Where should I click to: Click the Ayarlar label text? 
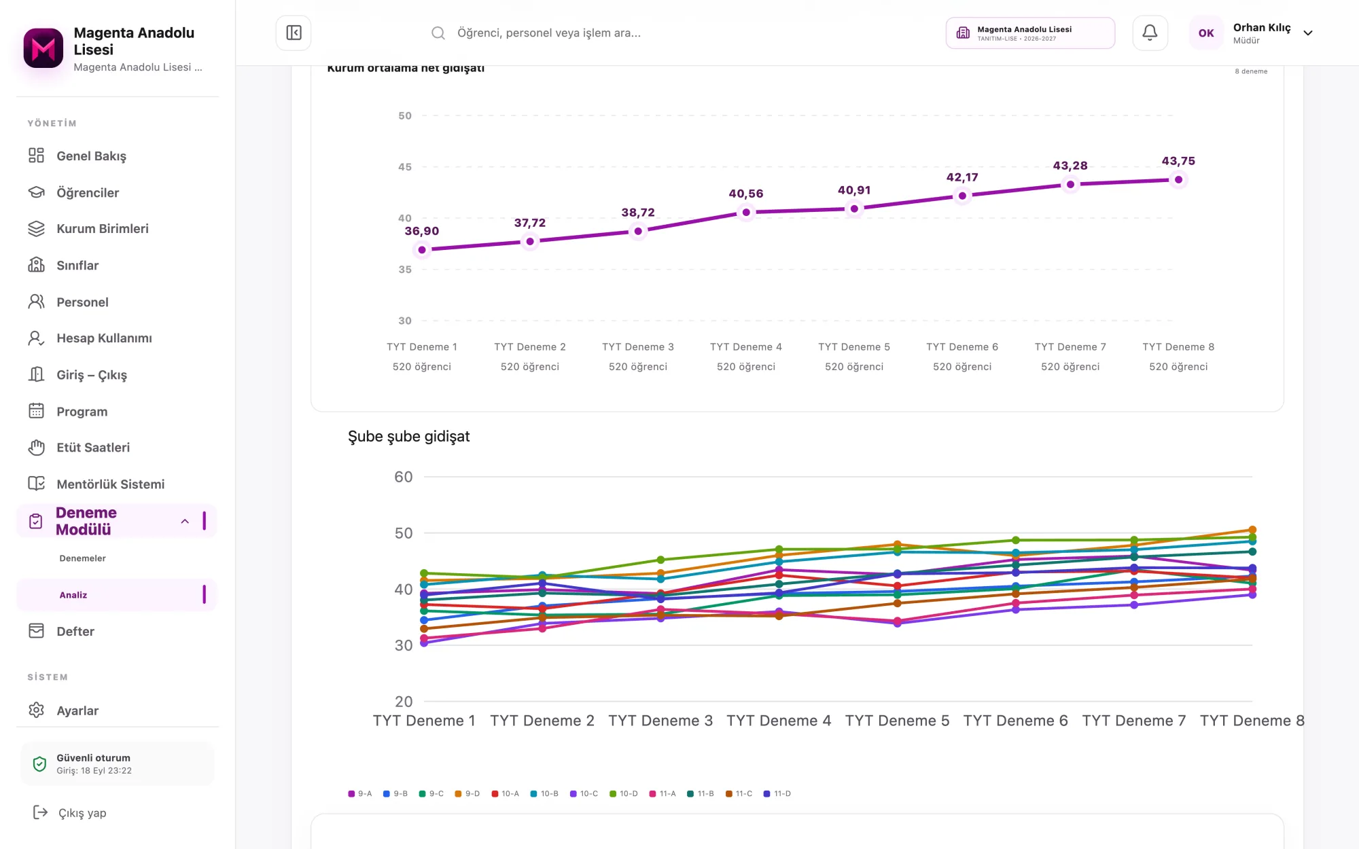coord(77,710)
